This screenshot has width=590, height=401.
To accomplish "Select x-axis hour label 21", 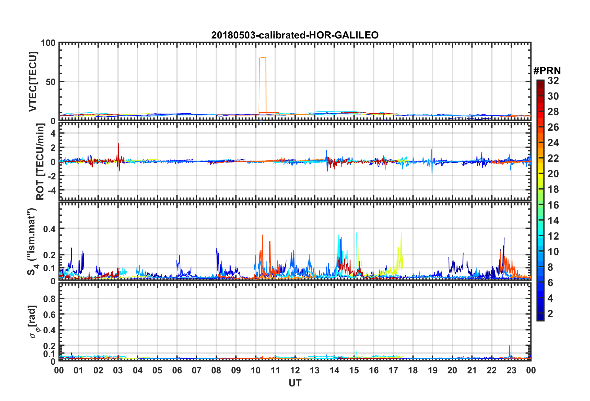I will [x=472, y=370].
